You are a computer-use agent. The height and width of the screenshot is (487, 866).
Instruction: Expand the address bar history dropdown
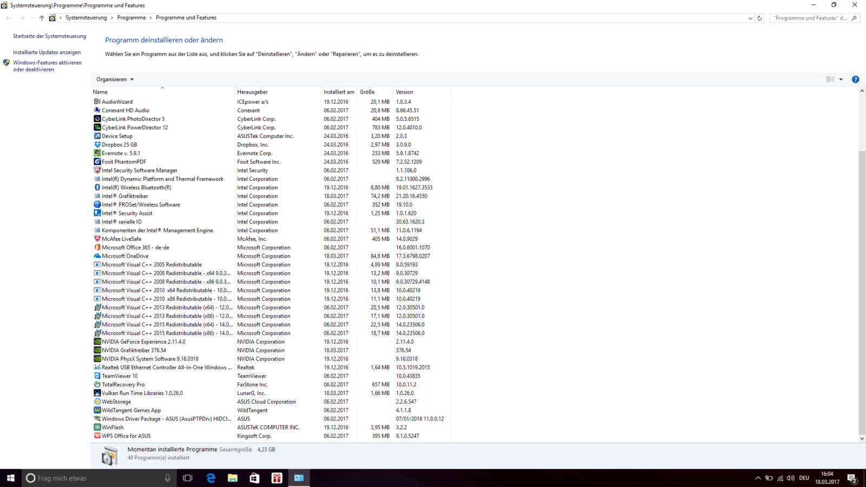click(750, 18)
